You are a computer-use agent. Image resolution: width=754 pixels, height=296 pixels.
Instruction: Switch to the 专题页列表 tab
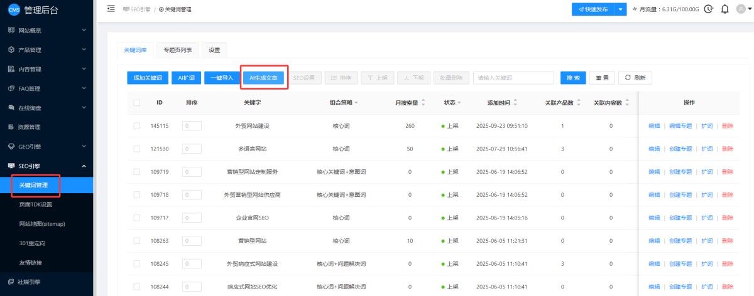(178, 50)
